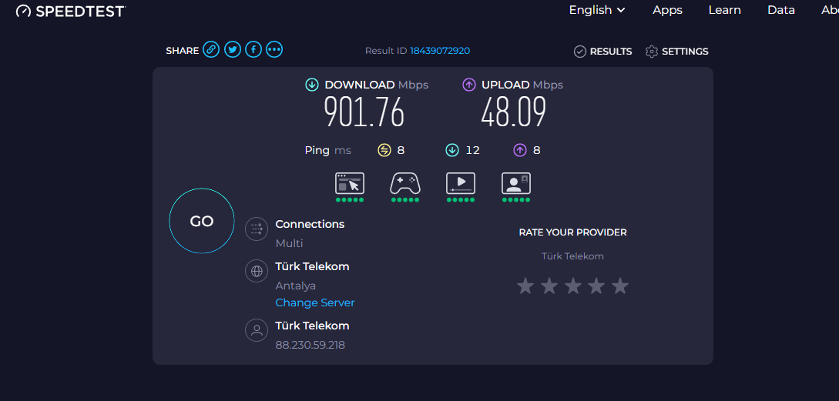Open the Learn menu
This screenshot has width=839, height=401.
[x=724, y=10]
